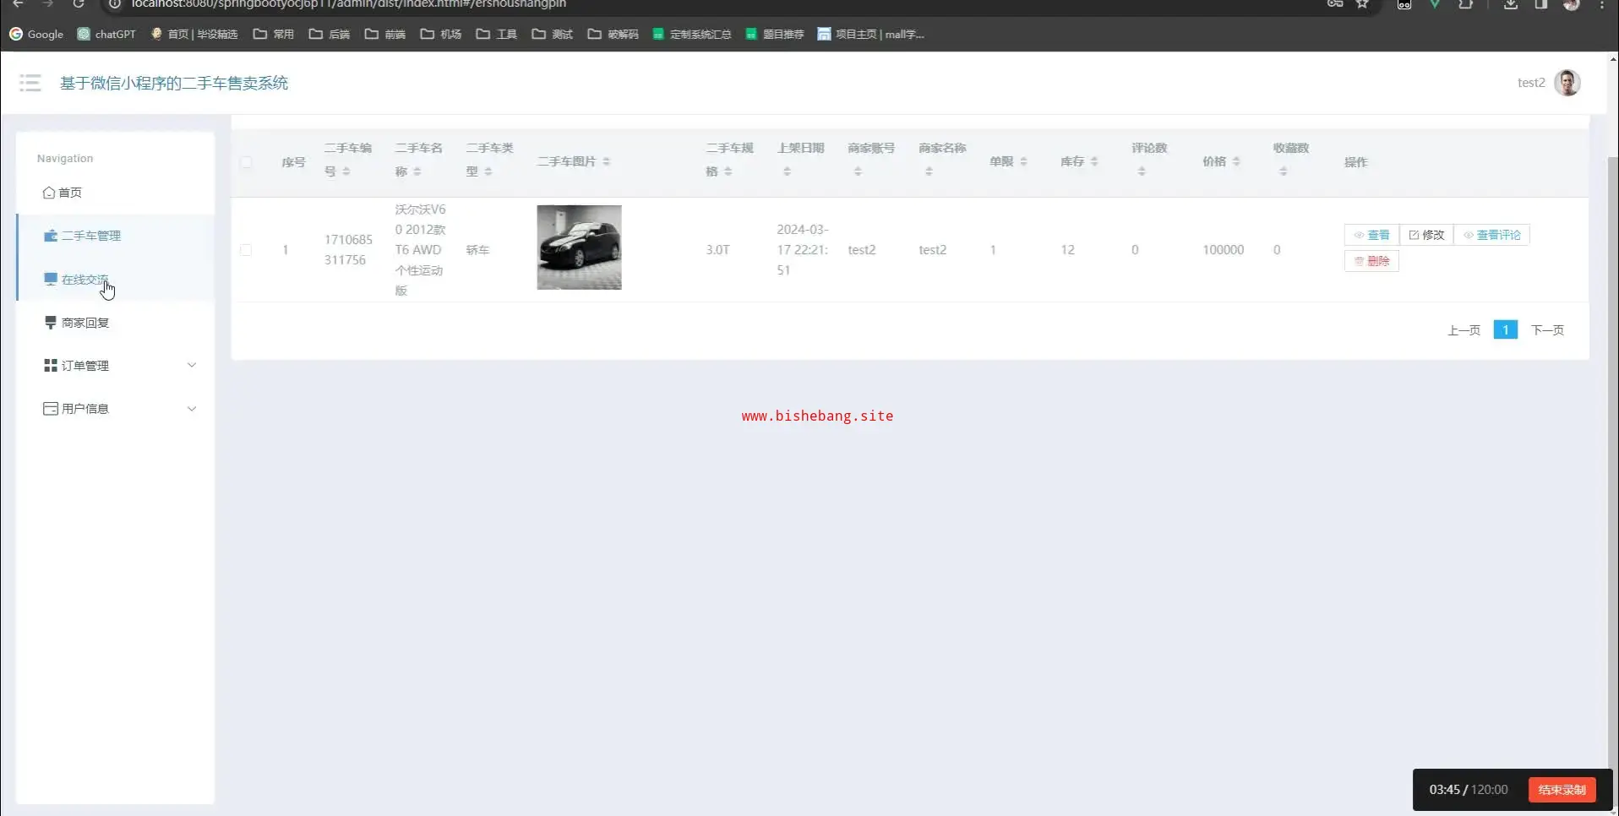Sort by 单限 using its sort arrows
Viewport: 1619px width, 816px height.
1023,161
